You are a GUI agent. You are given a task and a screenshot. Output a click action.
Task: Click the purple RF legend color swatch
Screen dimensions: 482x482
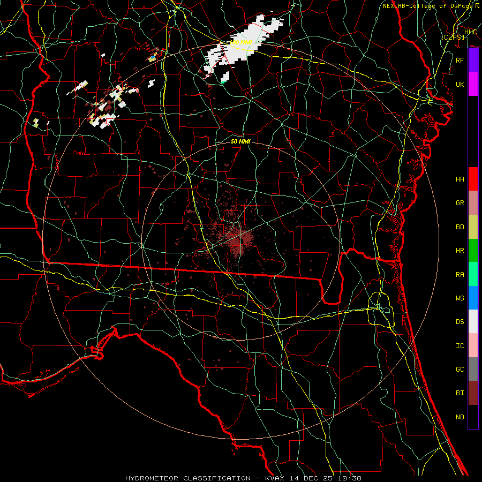[473, 60]
